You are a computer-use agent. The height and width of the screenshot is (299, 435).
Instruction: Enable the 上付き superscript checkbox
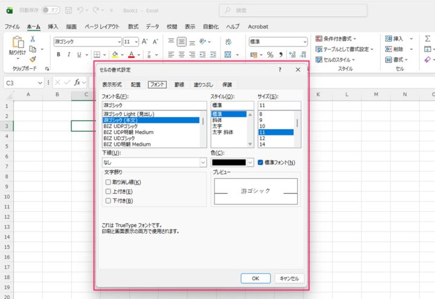tap(108, 191)
